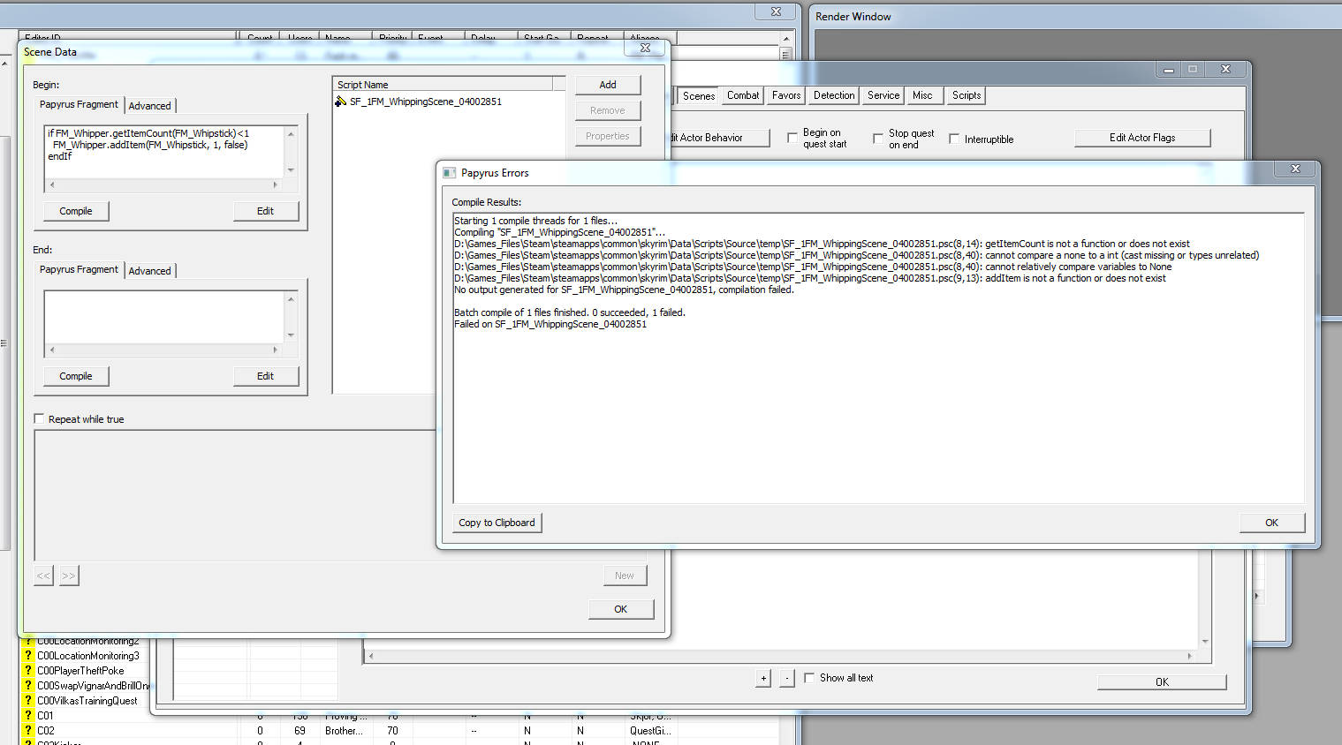Click the quest list scroll-up arrow

785,39
